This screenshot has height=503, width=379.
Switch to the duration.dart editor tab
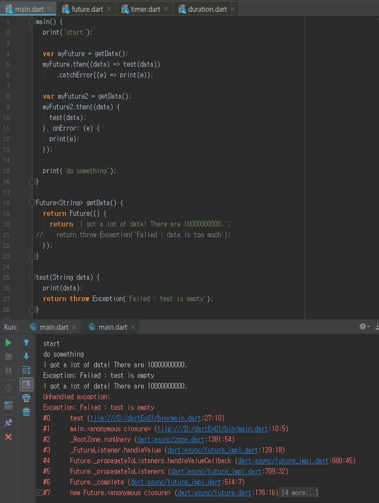[207, 9]
